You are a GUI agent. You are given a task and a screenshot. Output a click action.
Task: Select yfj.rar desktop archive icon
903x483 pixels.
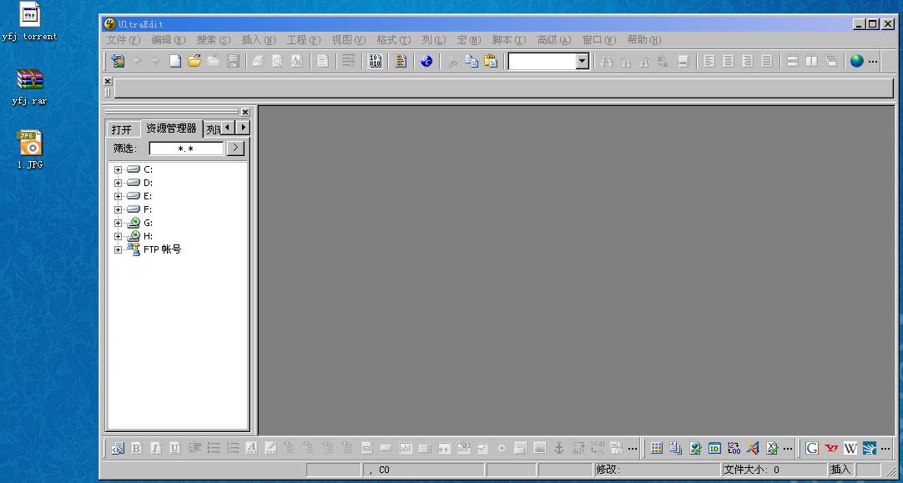pos(30,87)
